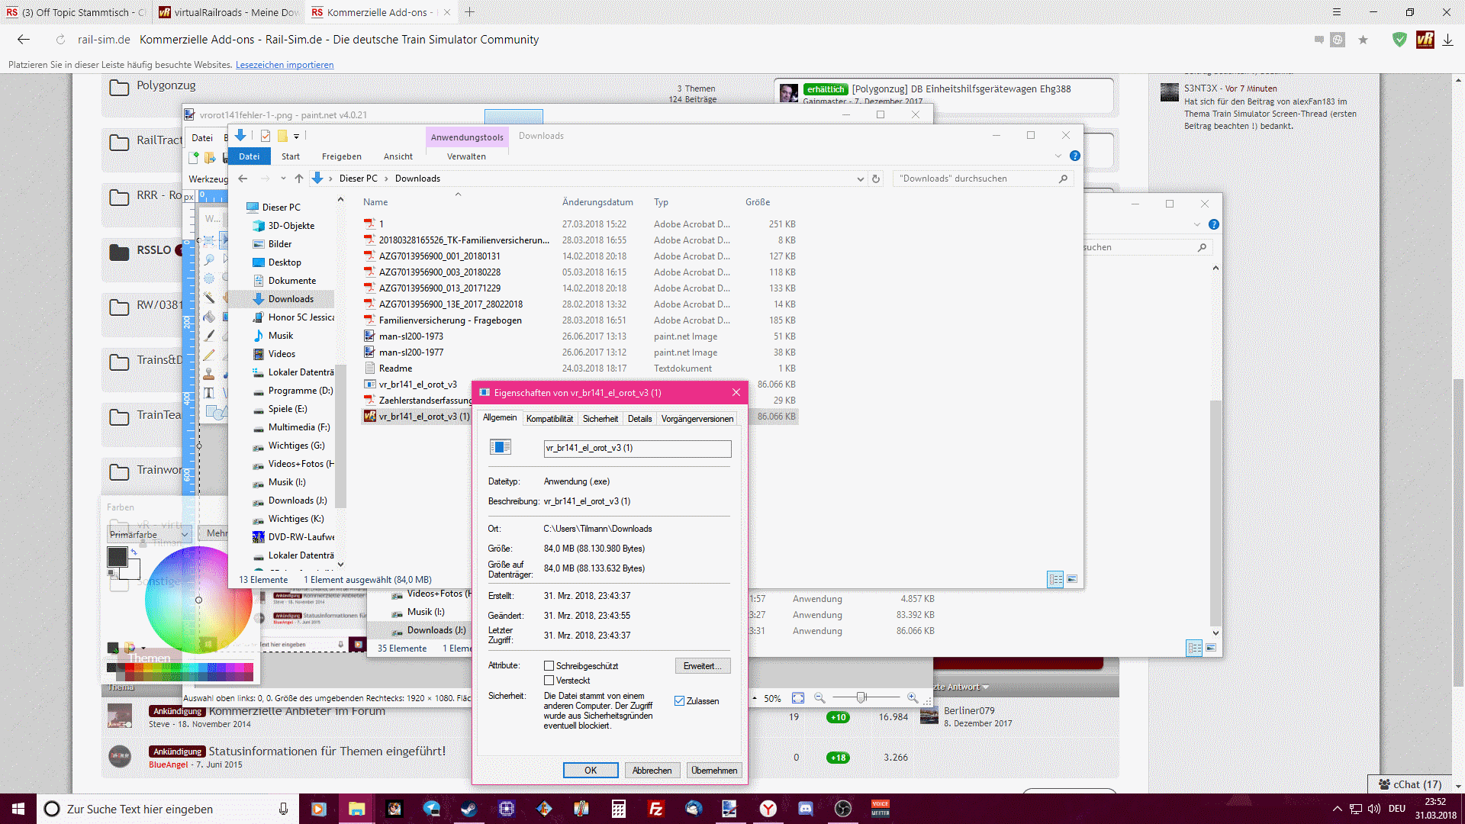The image size is (1465, 824).
Task: Click the paint.net zoom-in magnifier icon
Action: 912,698
